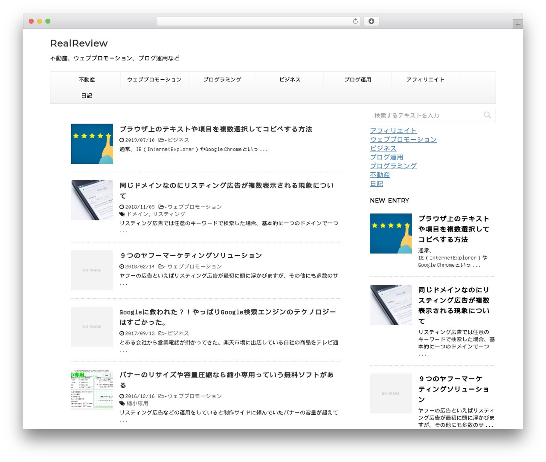Image resolution: width=546 pixels, height=462 pixels.
Task: Click the clock icon next to 2017/09/13
Action: click(x=122, y=333)
